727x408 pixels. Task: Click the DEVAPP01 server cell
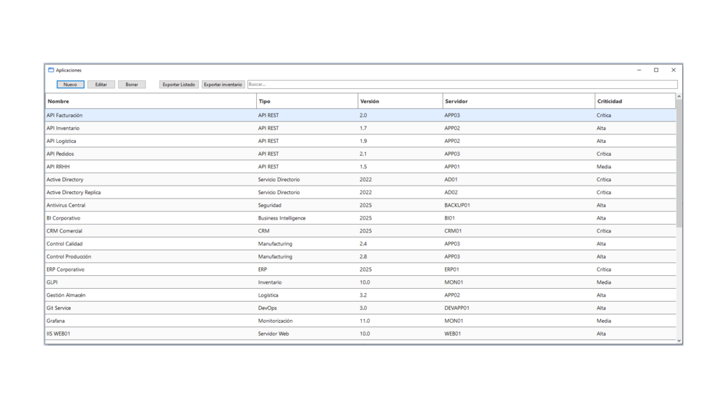click(456, 308)
